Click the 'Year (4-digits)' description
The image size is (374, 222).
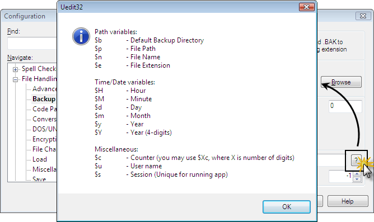pyautogui.click(x=151, y=133)
